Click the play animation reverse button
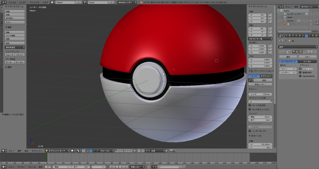The height and width of the screenshot is (169, 319). point(117,167)
